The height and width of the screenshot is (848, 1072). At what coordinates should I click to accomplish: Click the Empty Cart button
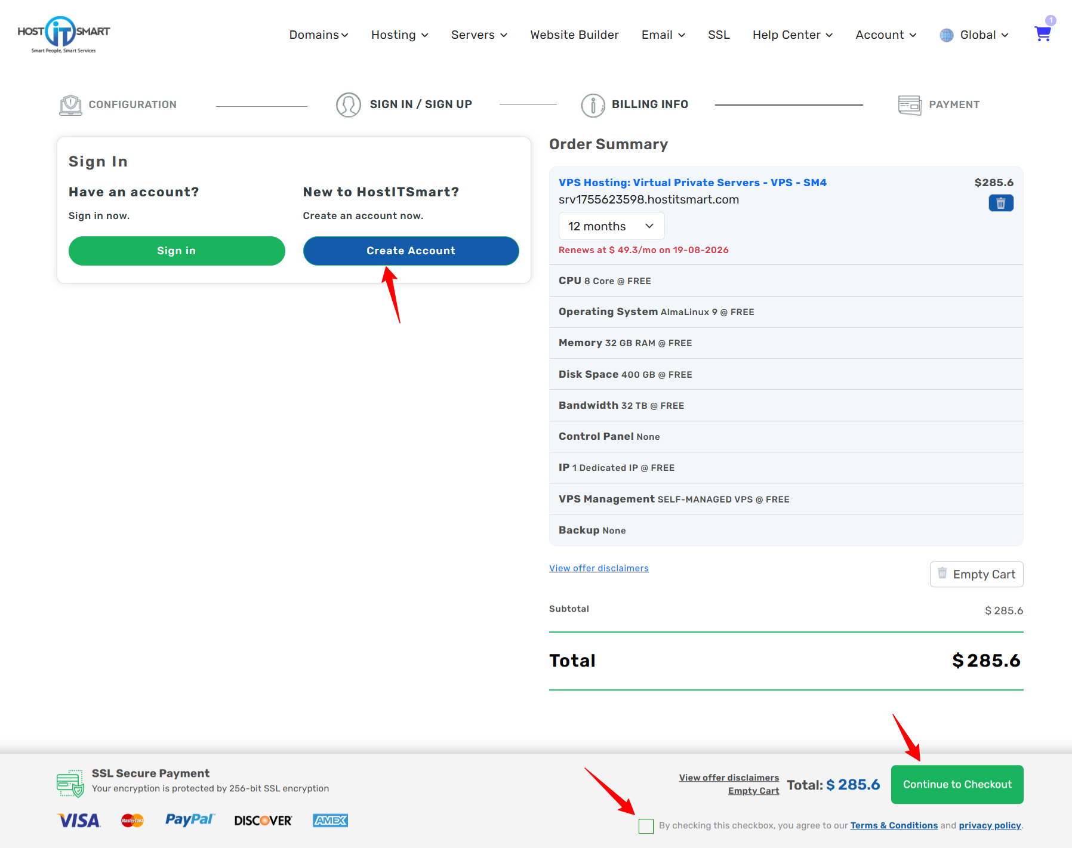click(976, 574)
